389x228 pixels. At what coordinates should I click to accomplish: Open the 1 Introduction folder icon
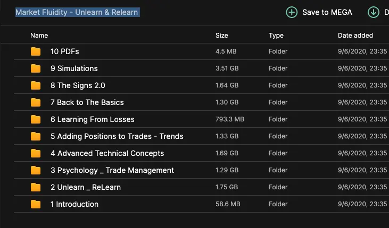click(x=36, y=204)
